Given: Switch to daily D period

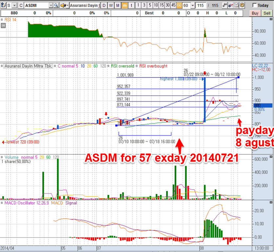Looking at the screenshot, I should coord(104,6).
